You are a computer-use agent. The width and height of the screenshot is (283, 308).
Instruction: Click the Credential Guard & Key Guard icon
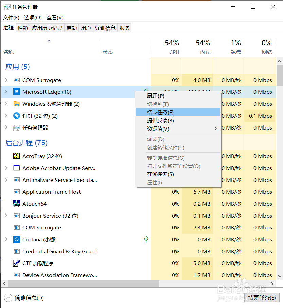(x=17, y=251)
